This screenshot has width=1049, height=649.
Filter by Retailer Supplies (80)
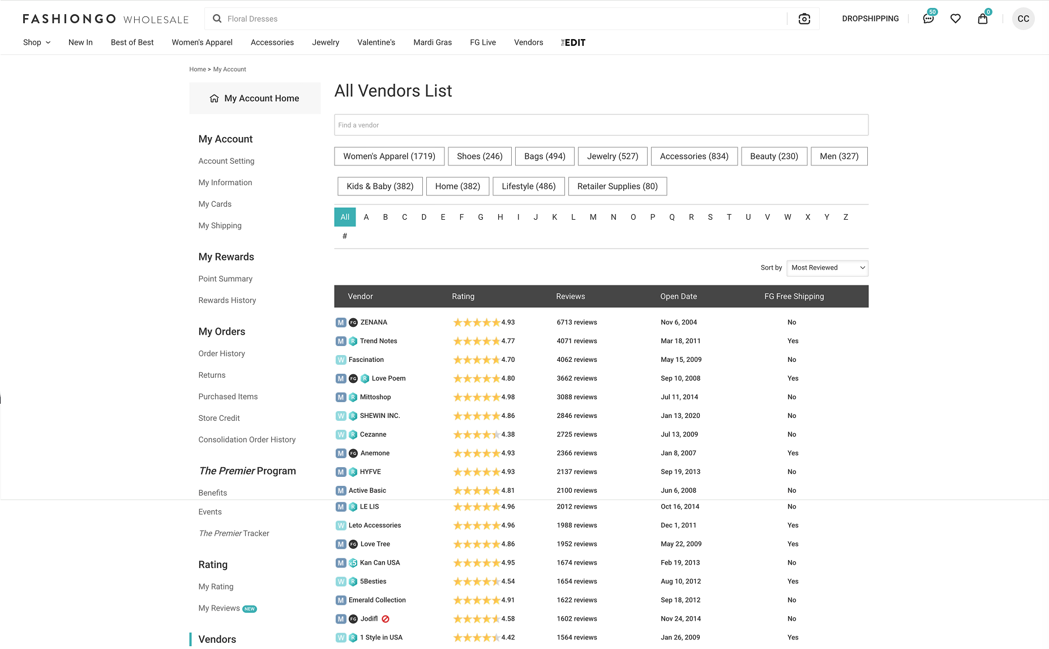pyautogui.click(x=618, y=186)
